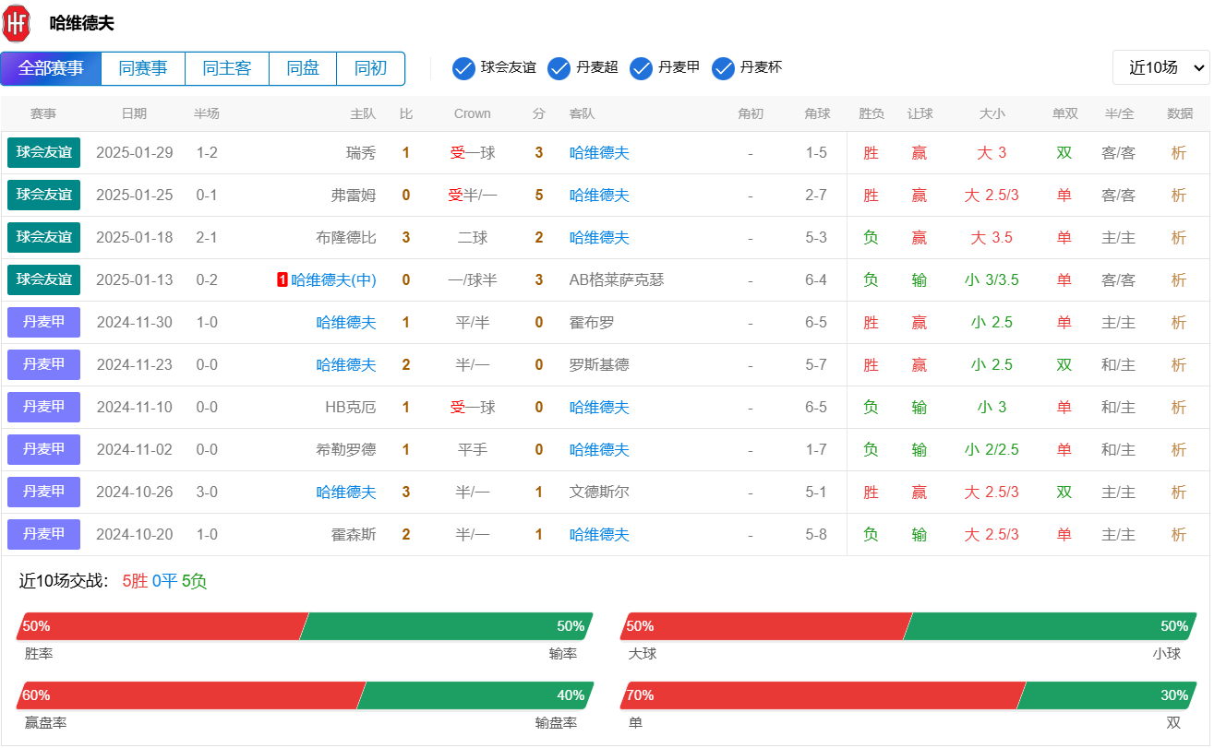The image size is (1214, 748).
Task: Open 析 analysis for the 2025-01-18 match
Action: 1179,237
